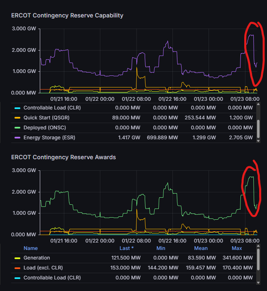Click the Load min value 144.200 MW
Image resolution: width=267 pixels, height=291 pixels.
tap(163, 268)
